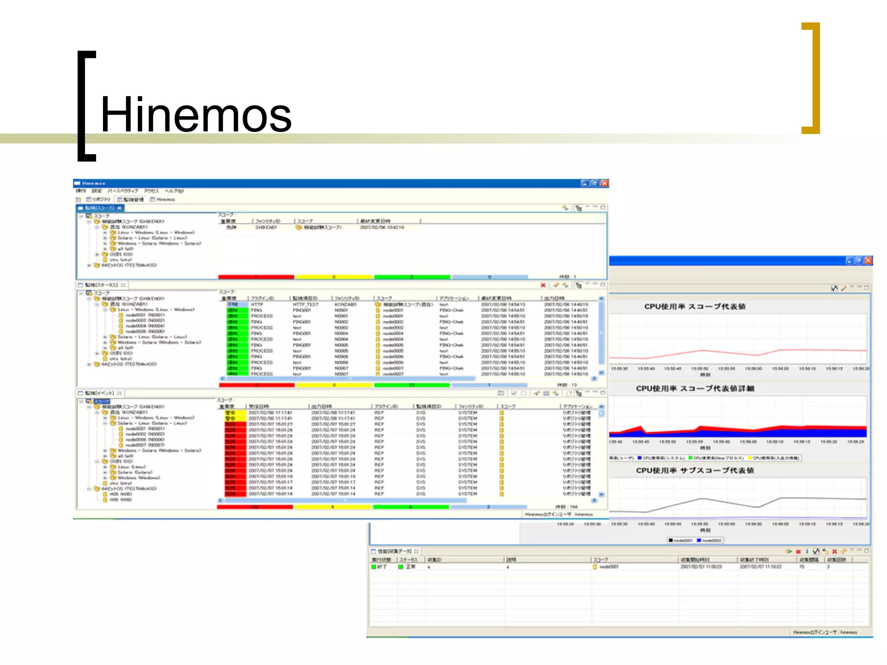
Task: Click the filter pencil icon in 監視[ステータス] toolbar
Action: tap(556, 285)
